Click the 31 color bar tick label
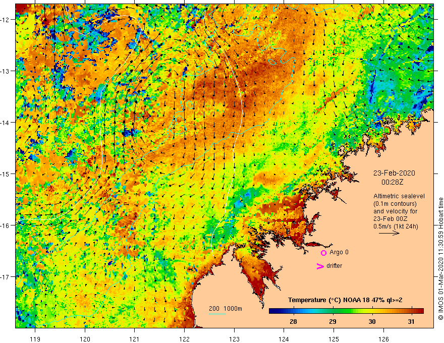444x343 pixels. tap(411, 321)
